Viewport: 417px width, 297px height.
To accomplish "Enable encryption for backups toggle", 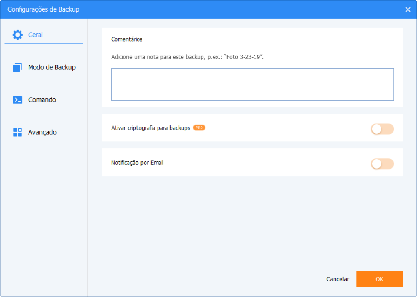I will click(x=382, y=129).
